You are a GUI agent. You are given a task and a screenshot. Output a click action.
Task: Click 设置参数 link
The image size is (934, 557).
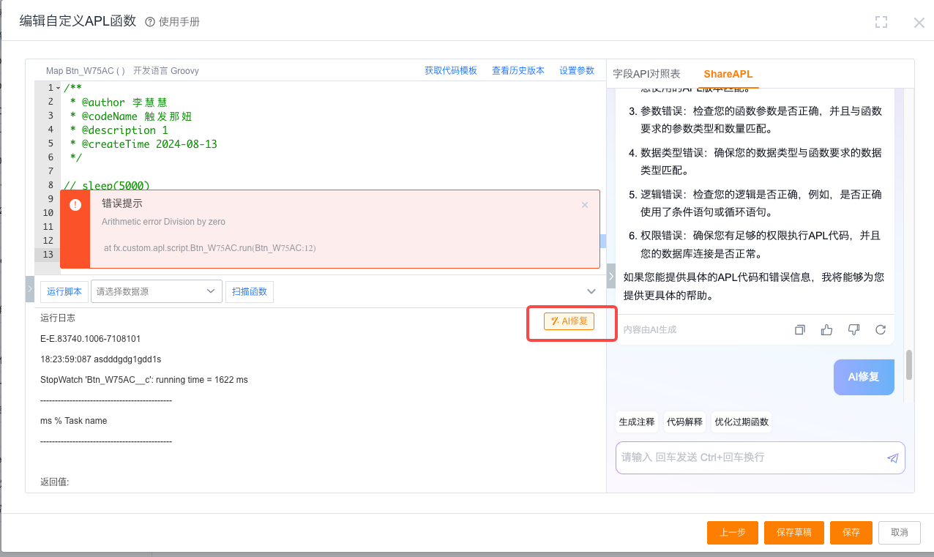(x=577, y=71)
